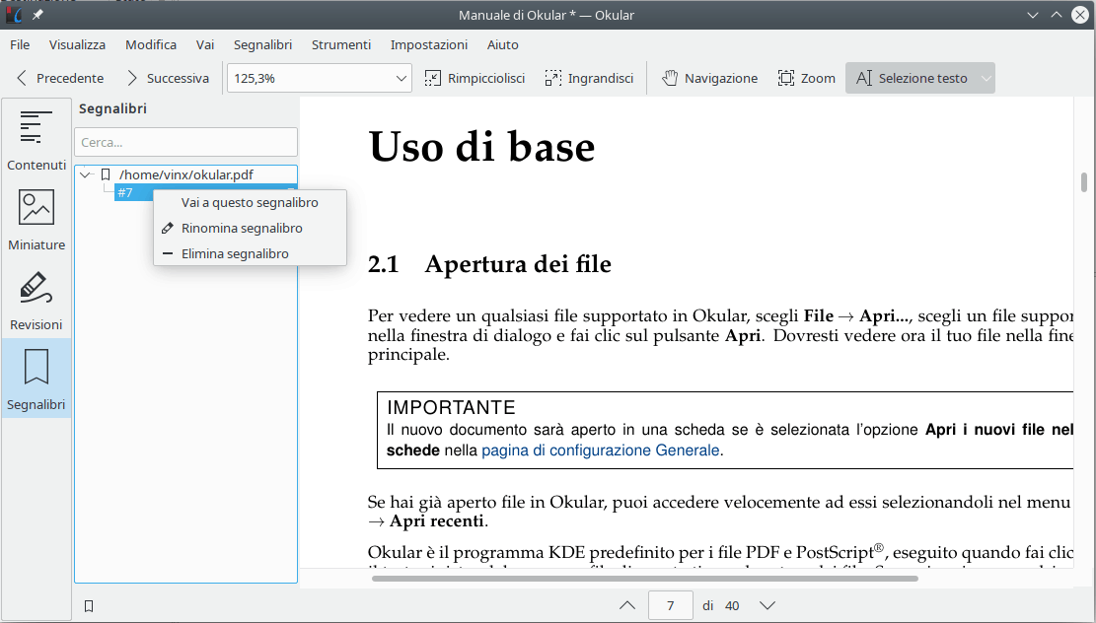The width and height of the screenshot is (1096, 623).
Task: Toggle current-document bookmark filter at panel bottom
Action: [89, 606]
